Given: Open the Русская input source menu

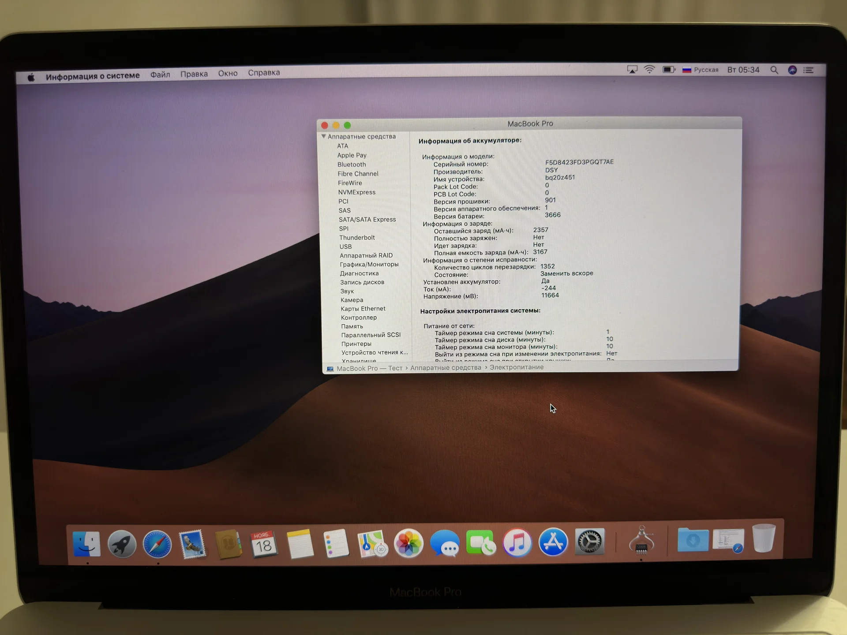Looking at the screenshot, I should 701,70.
